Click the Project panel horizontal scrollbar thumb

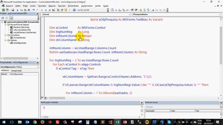[x=16, y=58]
